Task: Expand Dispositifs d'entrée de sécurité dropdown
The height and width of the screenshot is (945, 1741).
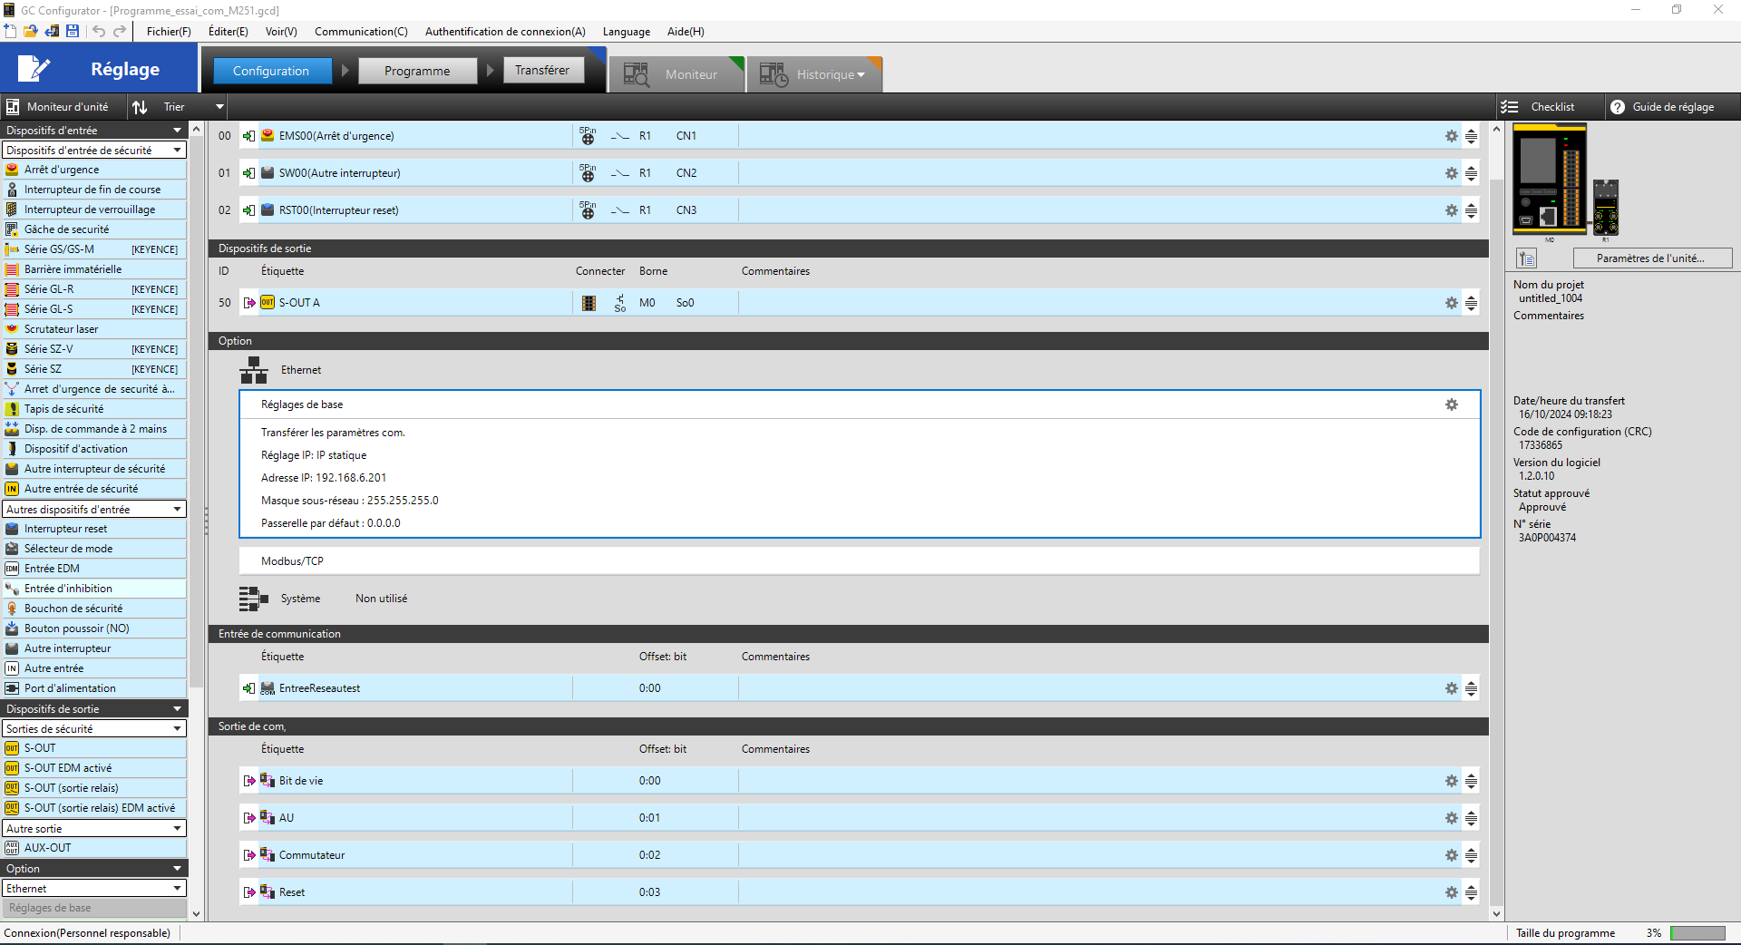Action: tap(178, 151)
